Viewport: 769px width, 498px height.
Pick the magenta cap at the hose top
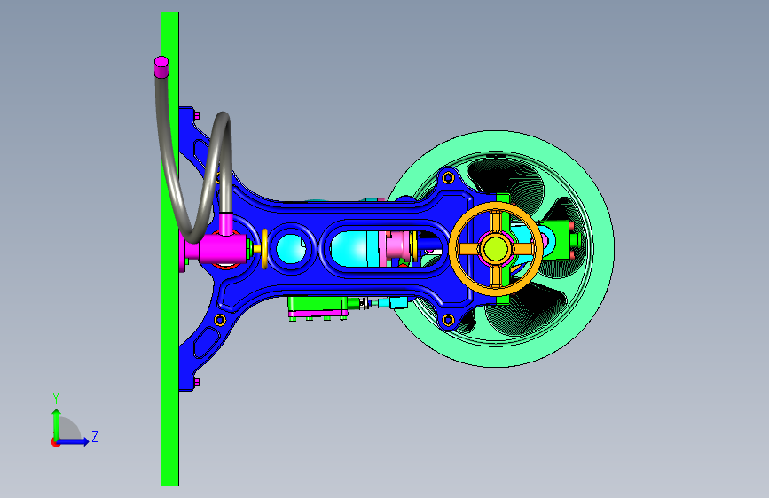tap(161, 66)
